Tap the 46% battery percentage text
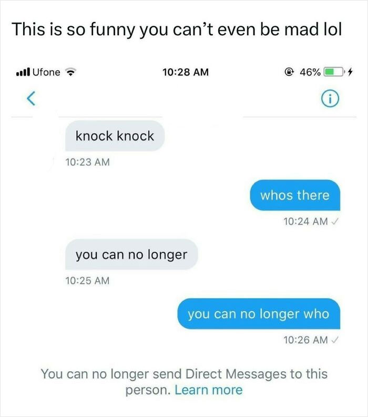 [x=310, y=72]
